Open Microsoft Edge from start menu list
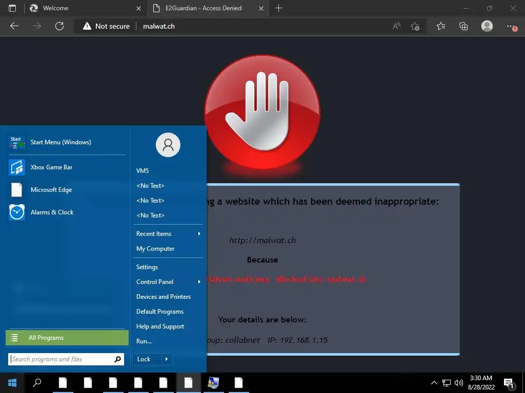Image resolution: width=525 pixels, height=393 pixels. pos(66,189)
